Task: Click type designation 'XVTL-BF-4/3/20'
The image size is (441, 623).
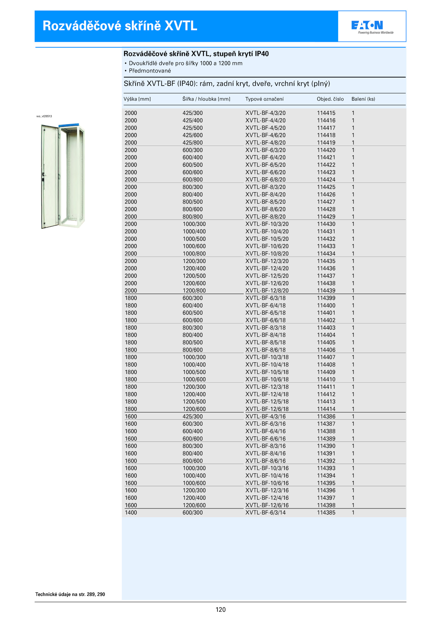Action: [265, 113]
